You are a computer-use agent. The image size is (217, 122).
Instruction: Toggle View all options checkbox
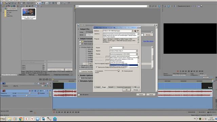pos(79,95)
